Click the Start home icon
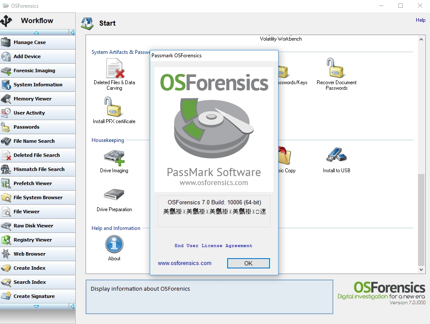This screenshot has width=430, height=324. click(87, 23)
